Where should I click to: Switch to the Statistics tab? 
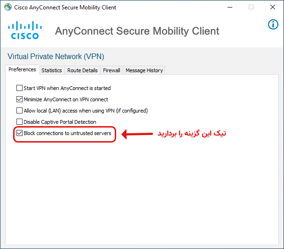click(51, 70)
